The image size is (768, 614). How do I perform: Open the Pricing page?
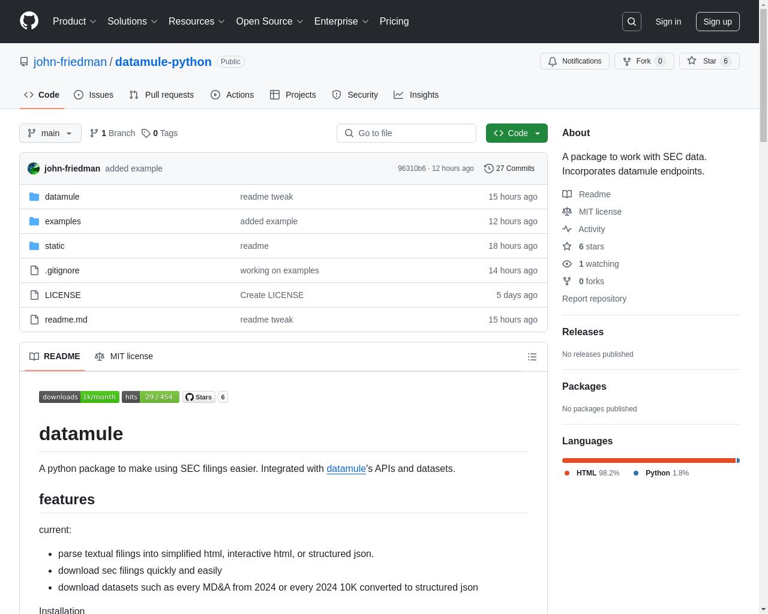point(394,22)
